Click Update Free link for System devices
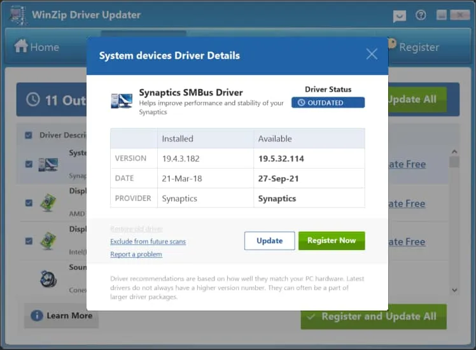This screenshot has height=350, width=476. [407, 164]
